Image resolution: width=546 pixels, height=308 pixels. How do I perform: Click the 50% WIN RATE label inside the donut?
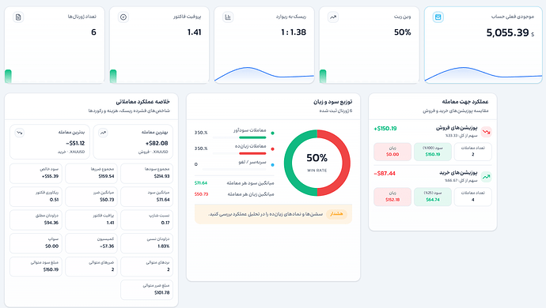click(317, 163)
